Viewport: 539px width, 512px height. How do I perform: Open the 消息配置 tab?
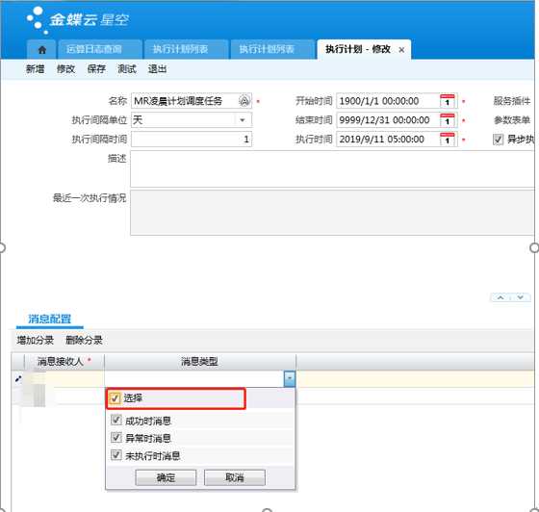(x=49, y=319)
